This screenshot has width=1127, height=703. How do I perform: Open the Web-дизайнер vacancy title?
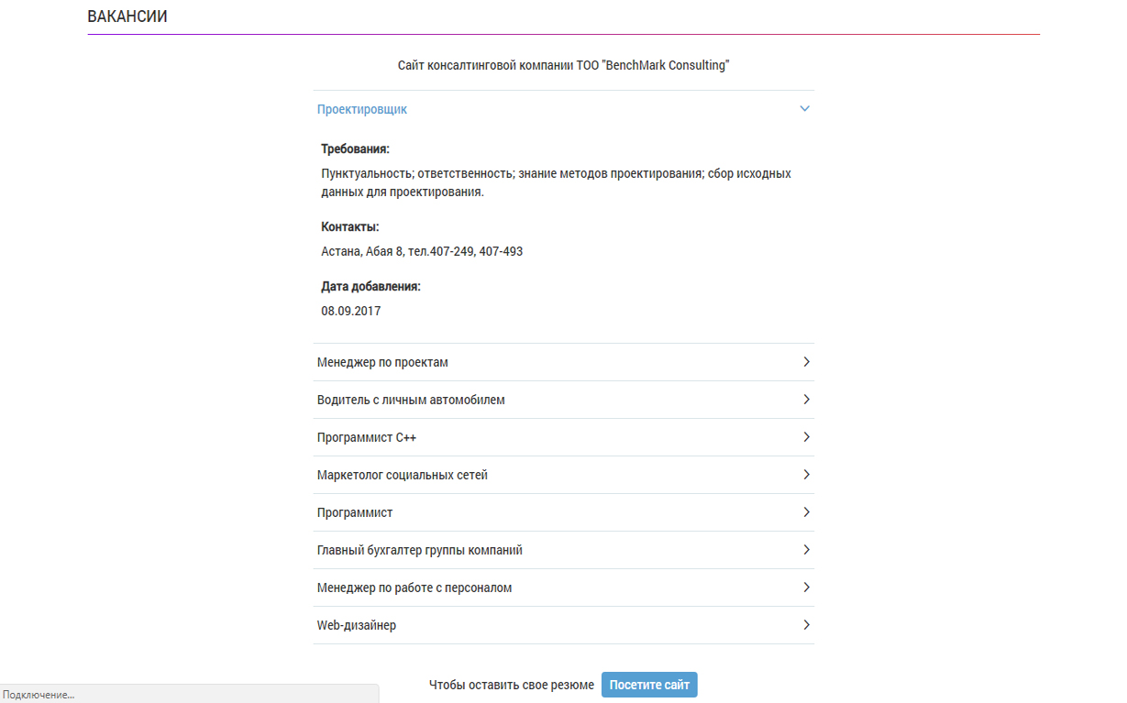point(357,625)
